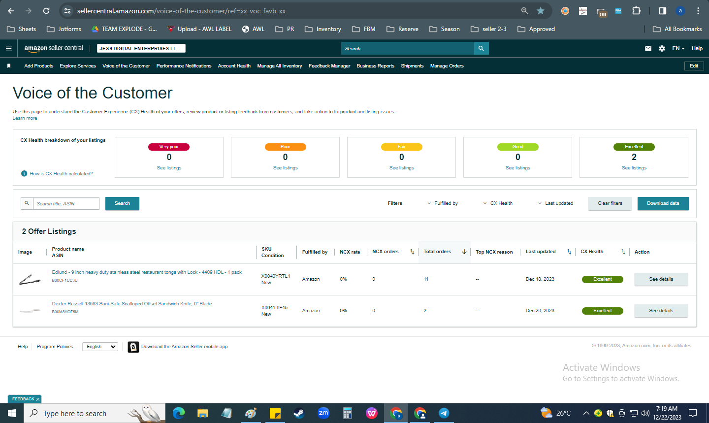Open Steam from the taskbar
This screenshot has width=709, height=423.
299,413
